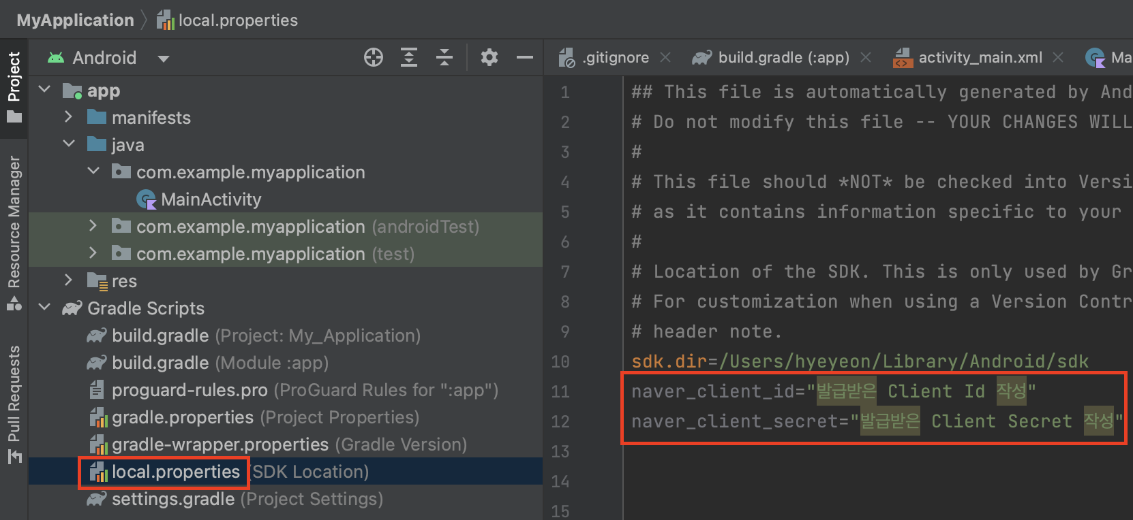Viewport: 1133px width, 520px height.
Task: Click line number 1 in gutter
Action: click(x=565, y=92)
